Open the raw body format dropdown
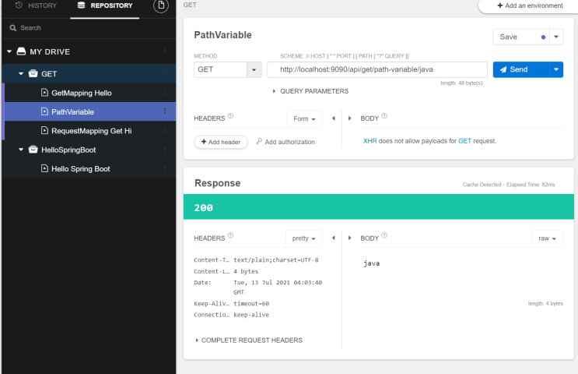This screenshot has width=578, height=374. pyautogui.click(x=547, y=238)
